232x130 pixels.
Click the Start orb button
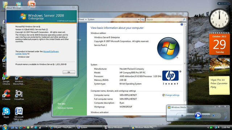pyautogui.click(x=5, y=127)
